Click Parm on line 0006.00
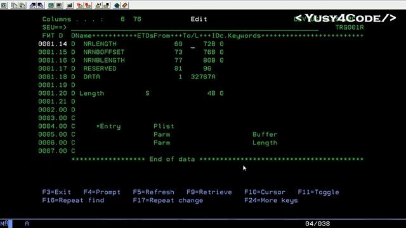The image size is (406, 228). (162, 143)
